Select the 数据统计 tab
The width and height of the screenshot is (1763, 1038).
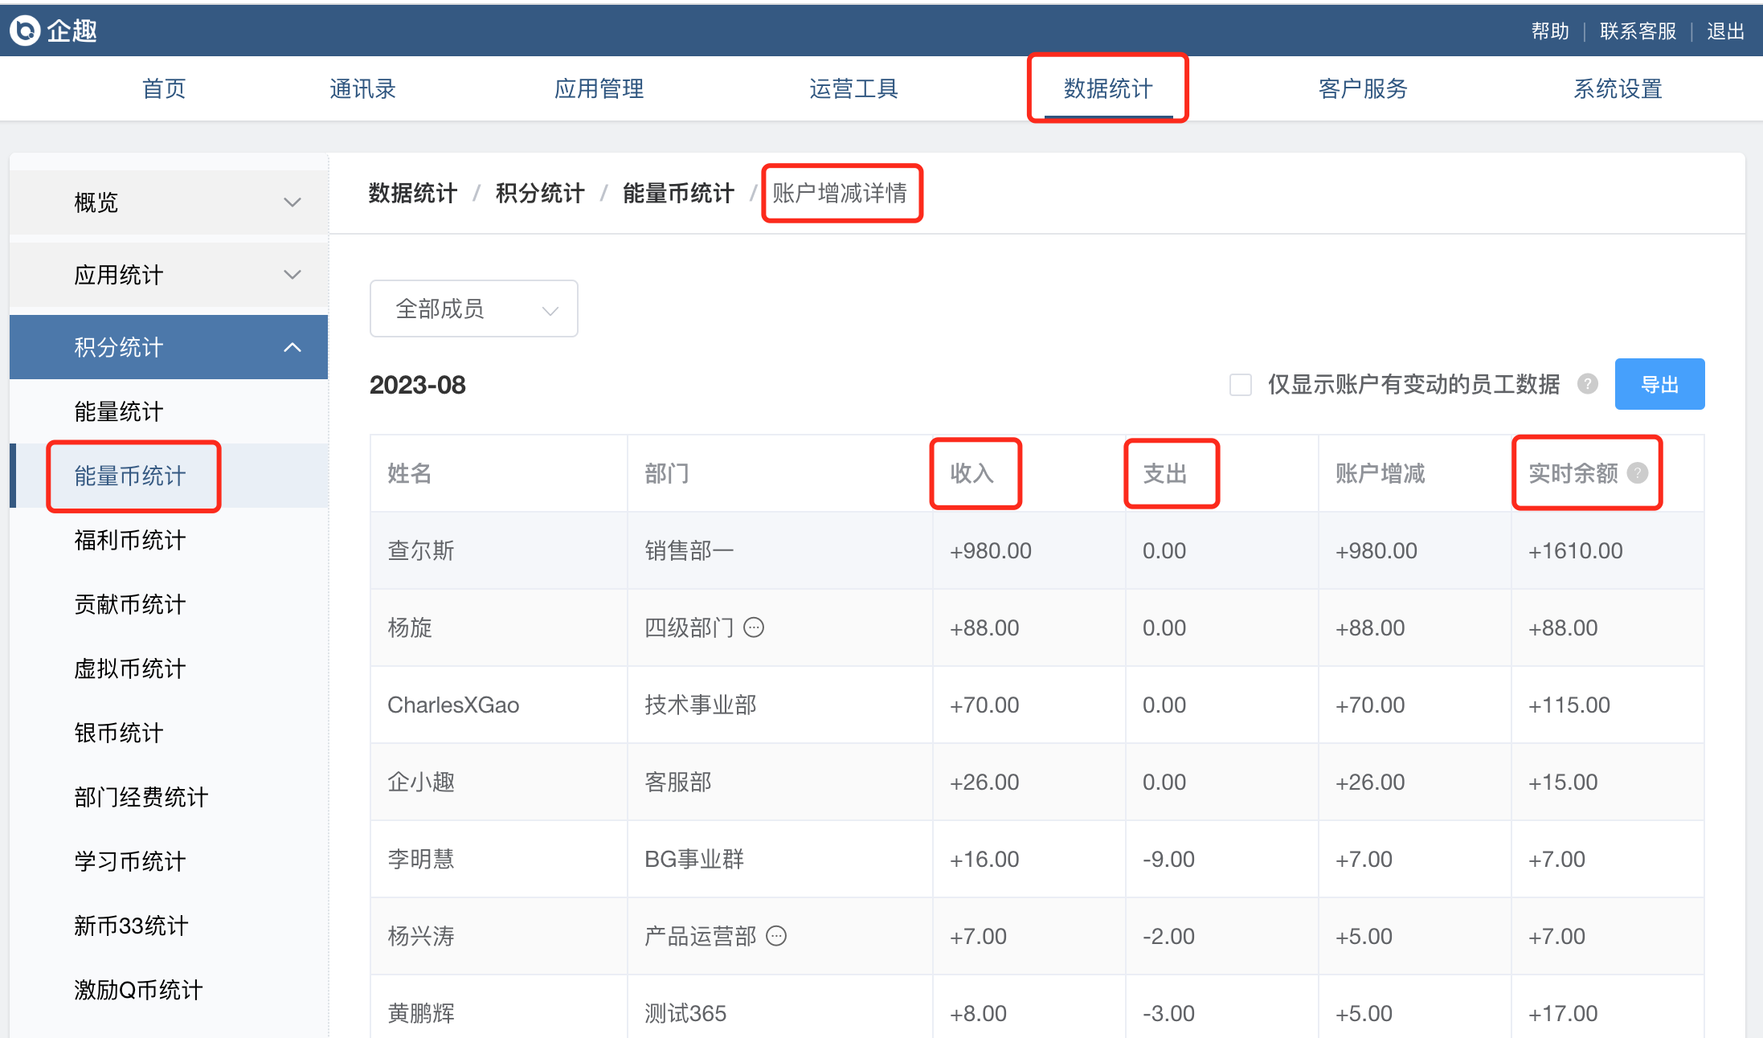[x=1108, y=88]
